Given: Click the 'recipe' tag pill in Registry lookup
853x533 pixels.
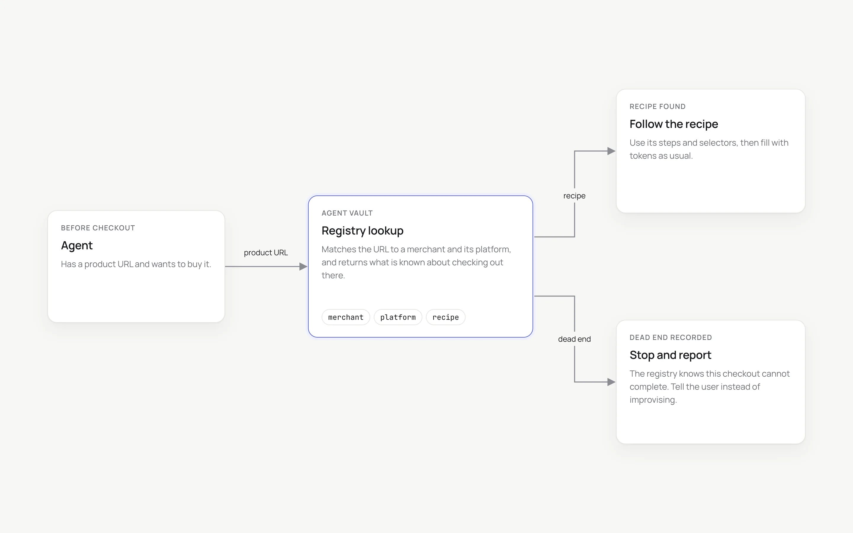Looking at the screenshot, I should [x=445, y=317].
